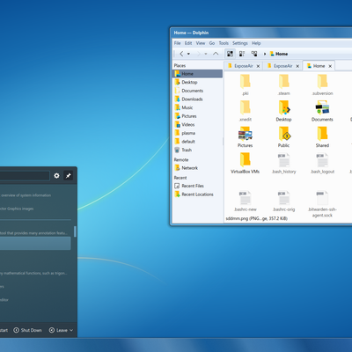Open Music in Places panel
The image size is (352, 352).
(197, 107)
